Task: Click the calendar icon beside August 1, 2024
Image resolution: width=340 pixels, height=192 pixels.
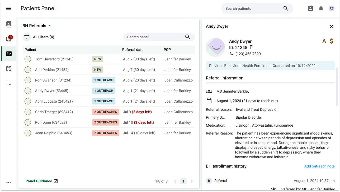Action: [x=209, y=101]
